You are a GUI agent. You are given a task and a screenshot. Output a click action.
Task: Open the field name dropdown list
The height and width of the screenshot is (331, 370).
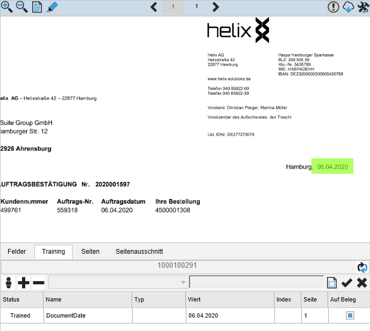pyautogui.click(x=184, y=283)
